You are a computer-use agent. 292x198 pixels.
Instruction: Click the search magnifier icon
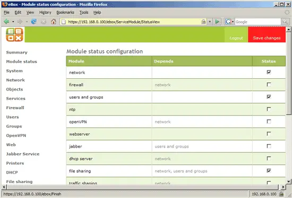click(x=285, y=22)
